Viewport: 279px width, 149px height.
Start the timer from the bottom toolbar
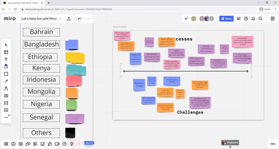(64, 144)
